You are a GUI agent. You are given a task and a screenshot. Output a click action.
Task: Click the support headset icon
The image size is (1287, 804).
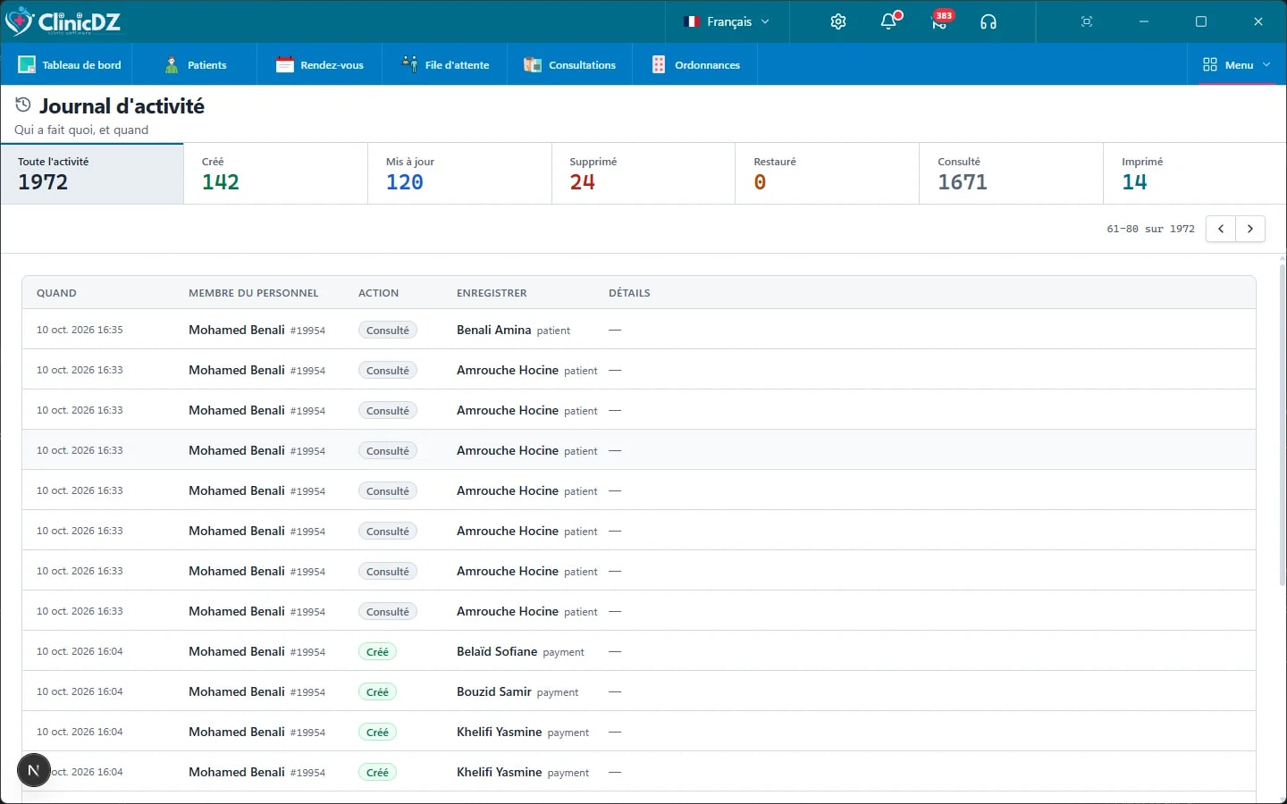[x=988, y=21]
